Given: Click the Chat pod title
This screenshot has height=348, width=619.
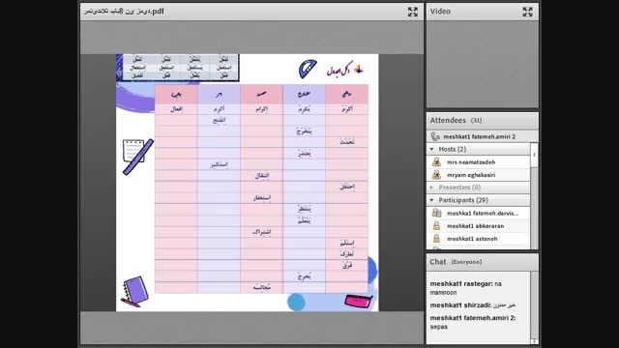Looking at the screenshot, I should point(438,262).
